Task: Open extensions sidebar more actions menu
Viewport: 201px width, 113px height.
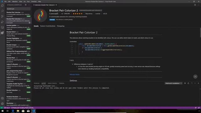Action: (x=29, y=5)
